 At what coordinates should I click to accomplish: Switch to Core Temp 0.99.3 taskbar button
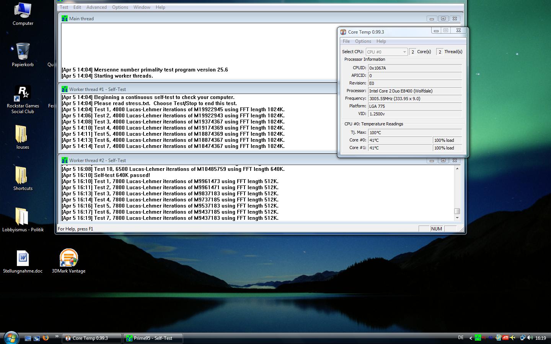coord(92,338)
